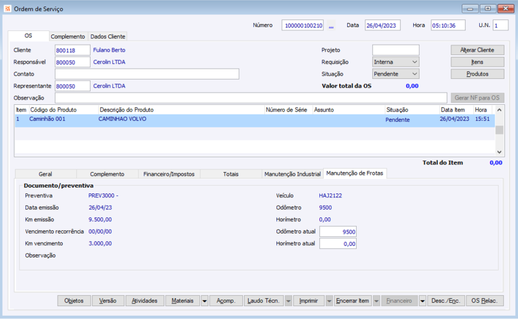Screen dimensions: 518x319
Task: Open Atividades from the bottom bar
Action: 144,301
